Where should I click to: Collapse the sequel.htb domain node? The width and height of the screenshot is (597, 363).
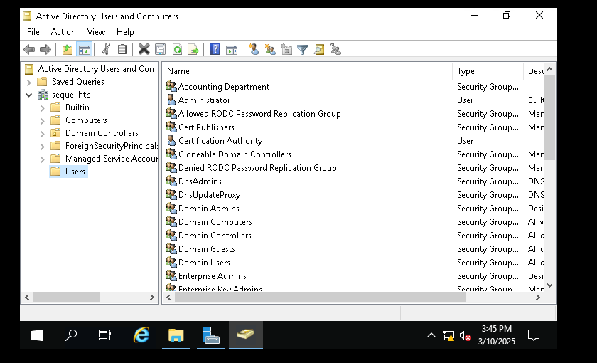coord(29,95)
